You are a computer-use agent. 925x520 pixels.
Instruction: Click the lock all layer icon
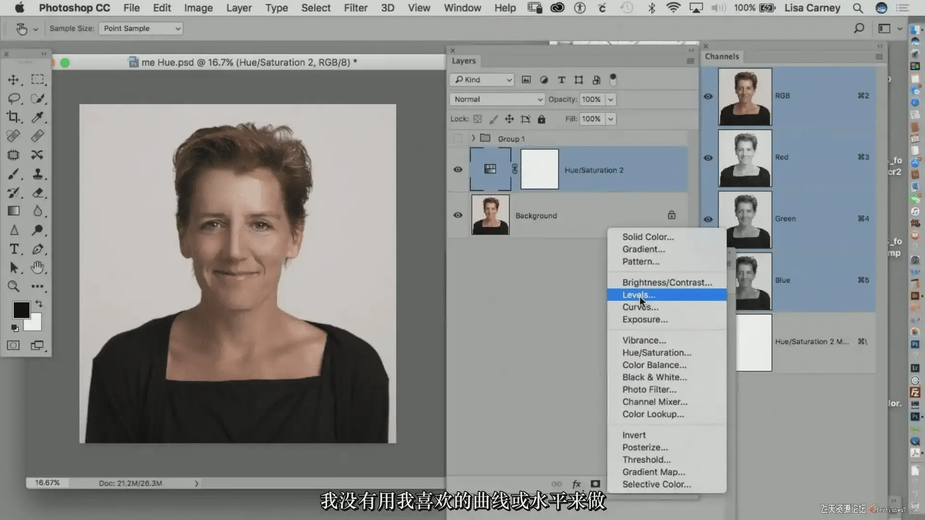pyautogui.click(x=542, y=119)
